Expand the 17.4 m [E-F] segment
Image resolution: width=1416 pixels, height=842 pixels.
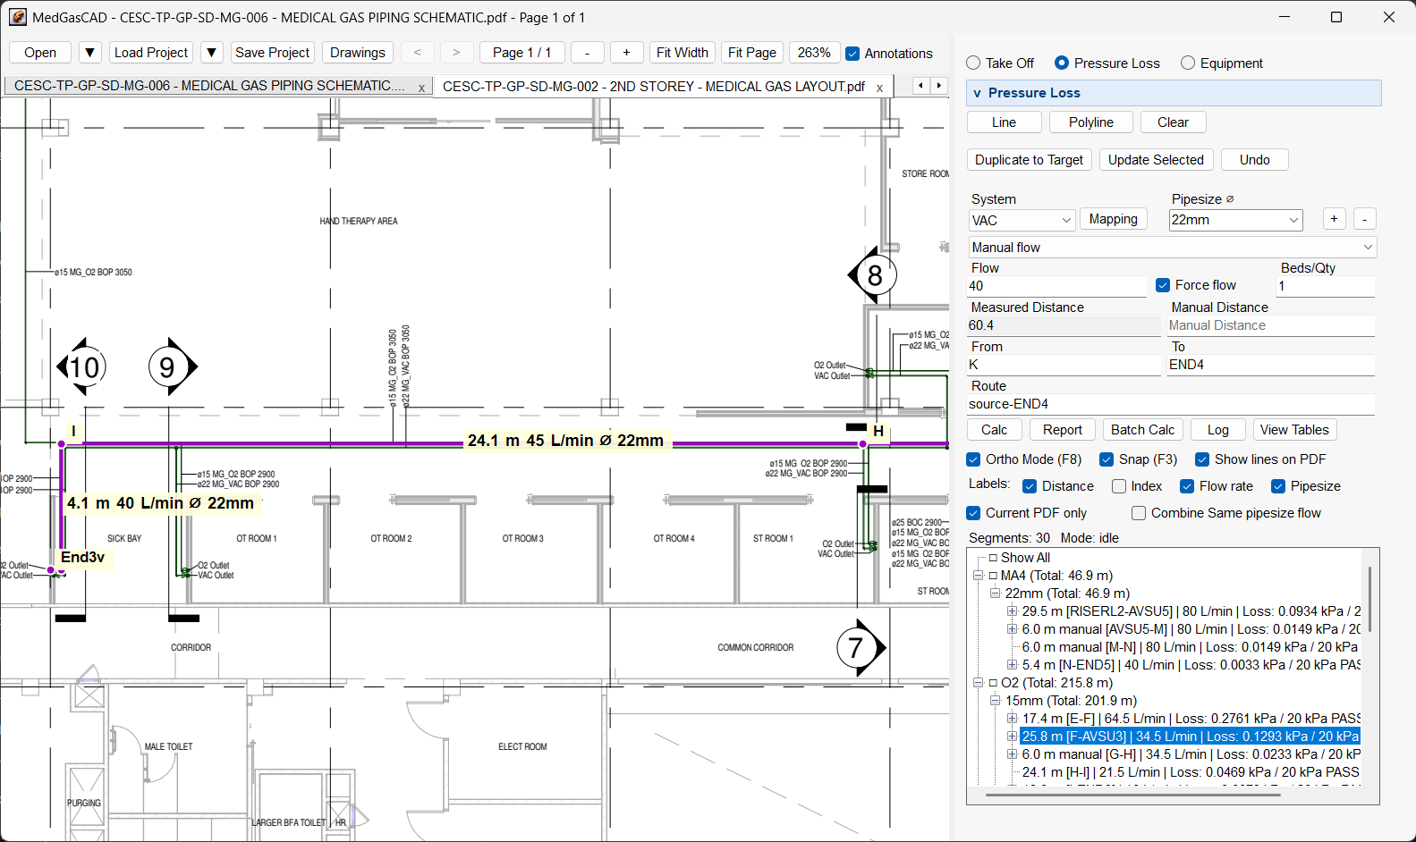click(1012, 719)
